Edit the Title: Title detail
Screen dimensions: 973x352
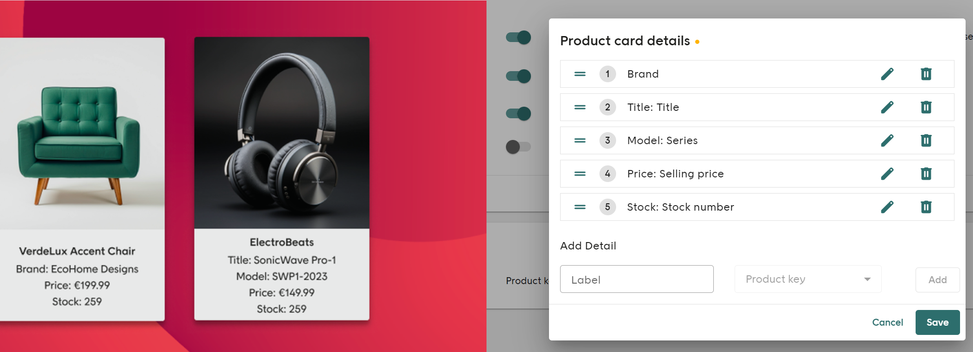(887, 107)
